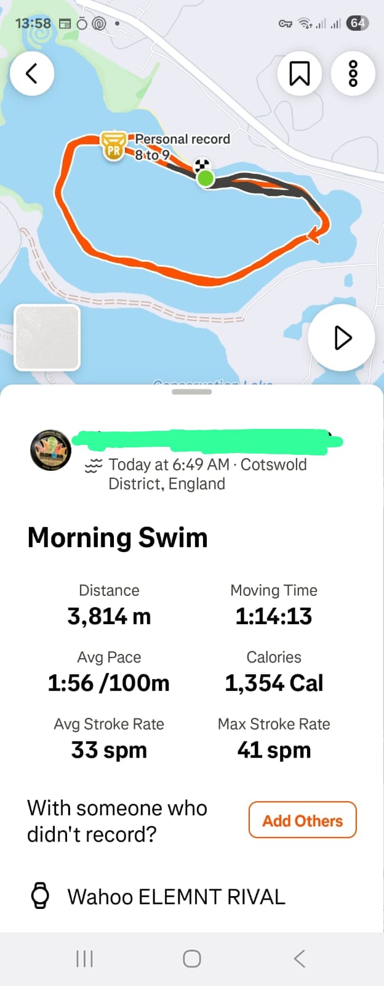Tap the PR trophy badge on map
384x986 pixels.
(113, 146)
